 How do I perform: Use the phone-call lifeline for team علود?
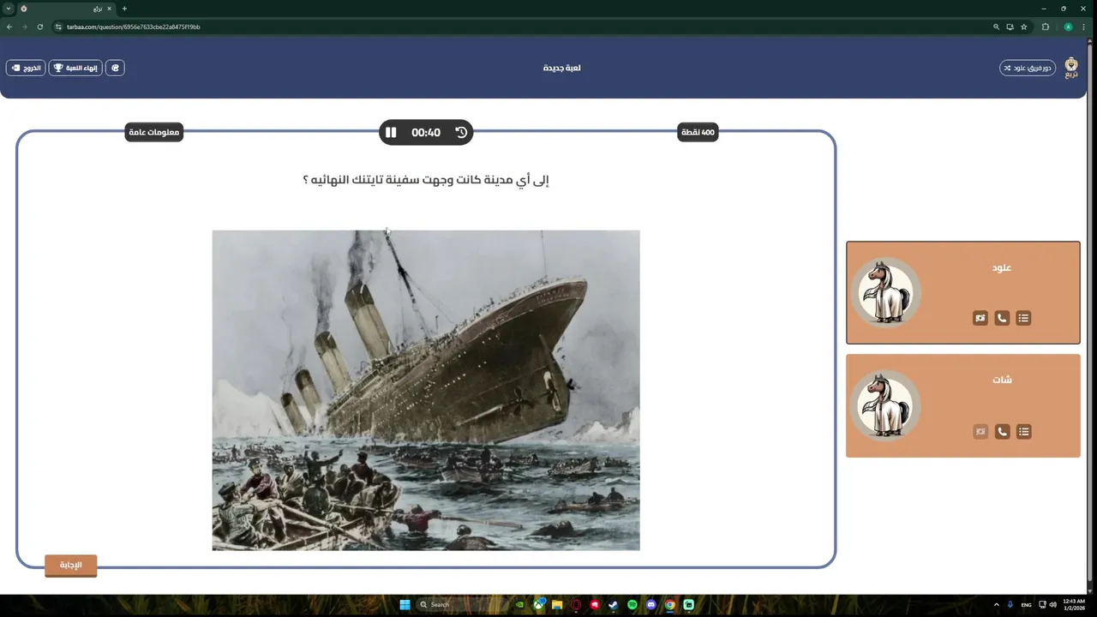pyautogui.click(x=1002, y=318)
